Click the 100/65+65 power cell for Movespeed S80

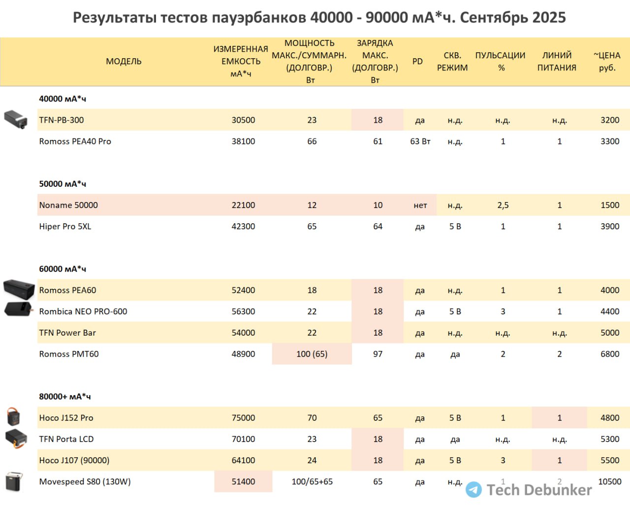pyautogui.click(x=312, y=481)
